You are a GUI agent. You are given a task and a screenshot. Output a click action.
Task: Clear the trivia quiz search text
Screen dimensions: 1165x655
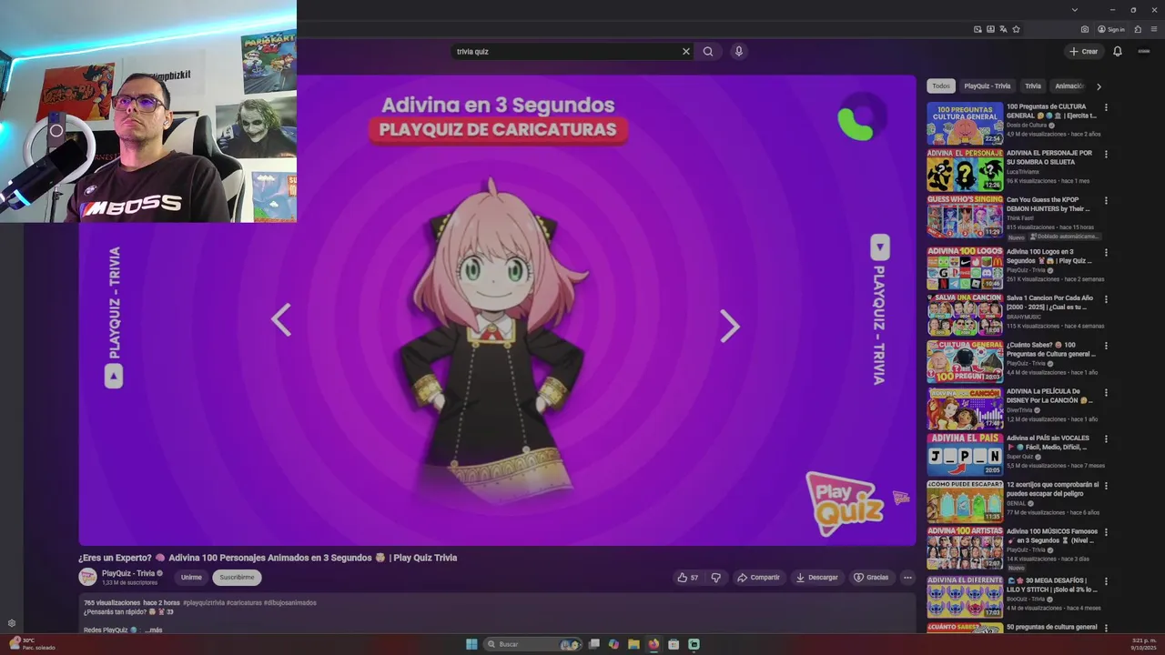click(686, 52)
